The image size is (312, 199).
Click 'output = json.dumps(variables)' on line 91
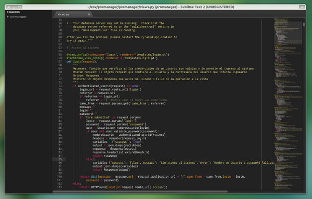click(117, 145)
